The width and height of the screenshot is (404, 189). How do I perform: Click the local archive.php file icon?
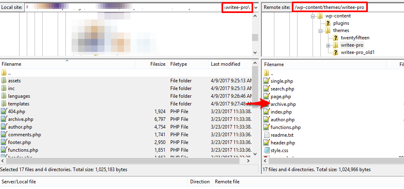(4, 119)
